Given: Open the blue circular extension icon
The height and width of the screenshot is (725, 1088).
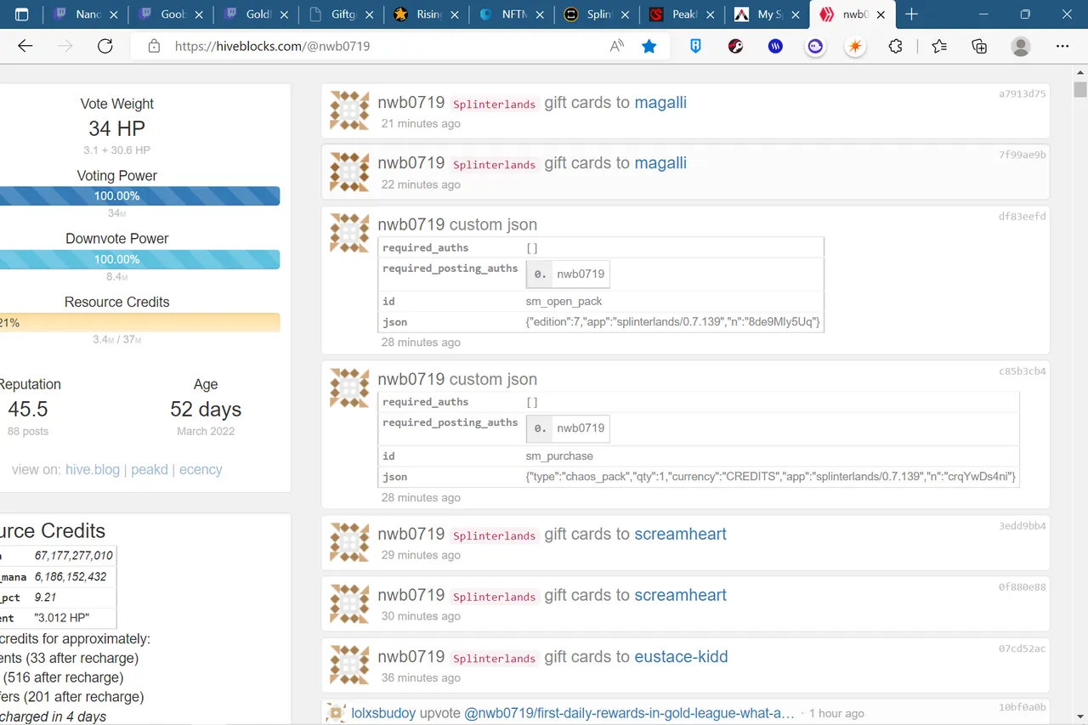Looking at the screenshot, I should tap(775, 47).
